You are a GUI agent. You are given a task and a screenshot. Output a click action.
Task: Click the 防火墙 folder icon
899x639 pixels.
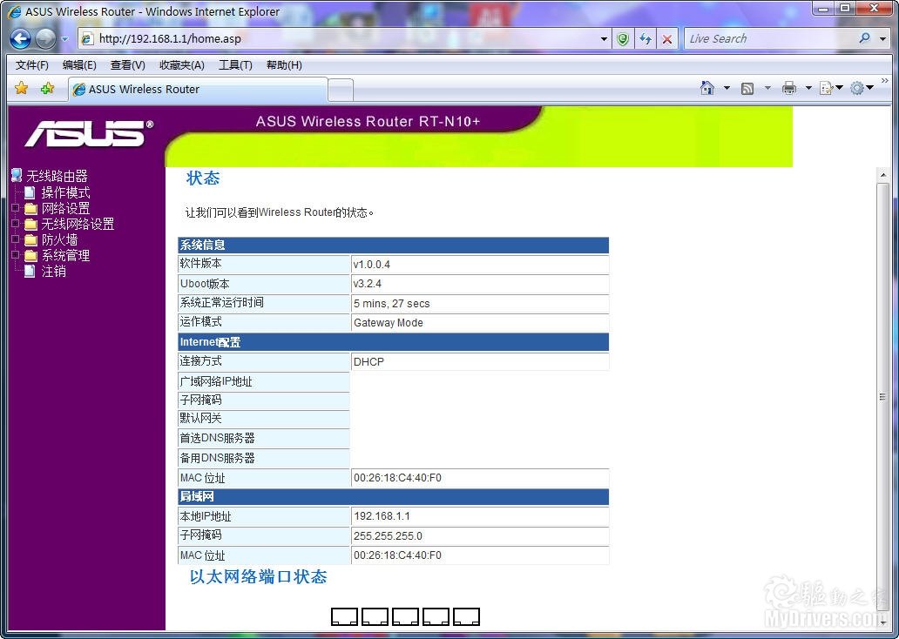pyautogui.click(x=30, y=239)
